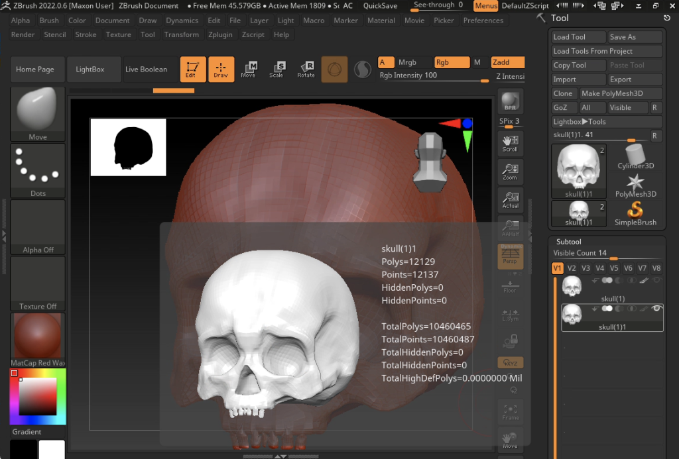Click the QuickSave button

[x=380, y=5]
